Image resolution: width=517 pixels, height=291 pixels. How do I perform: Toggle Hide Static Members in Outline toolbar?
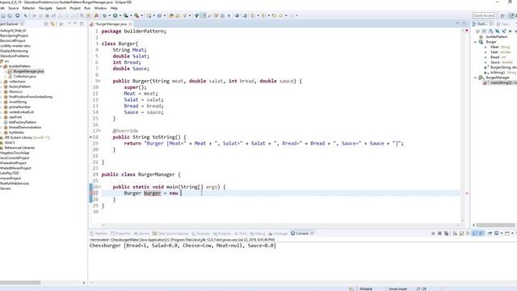[503, 31]
